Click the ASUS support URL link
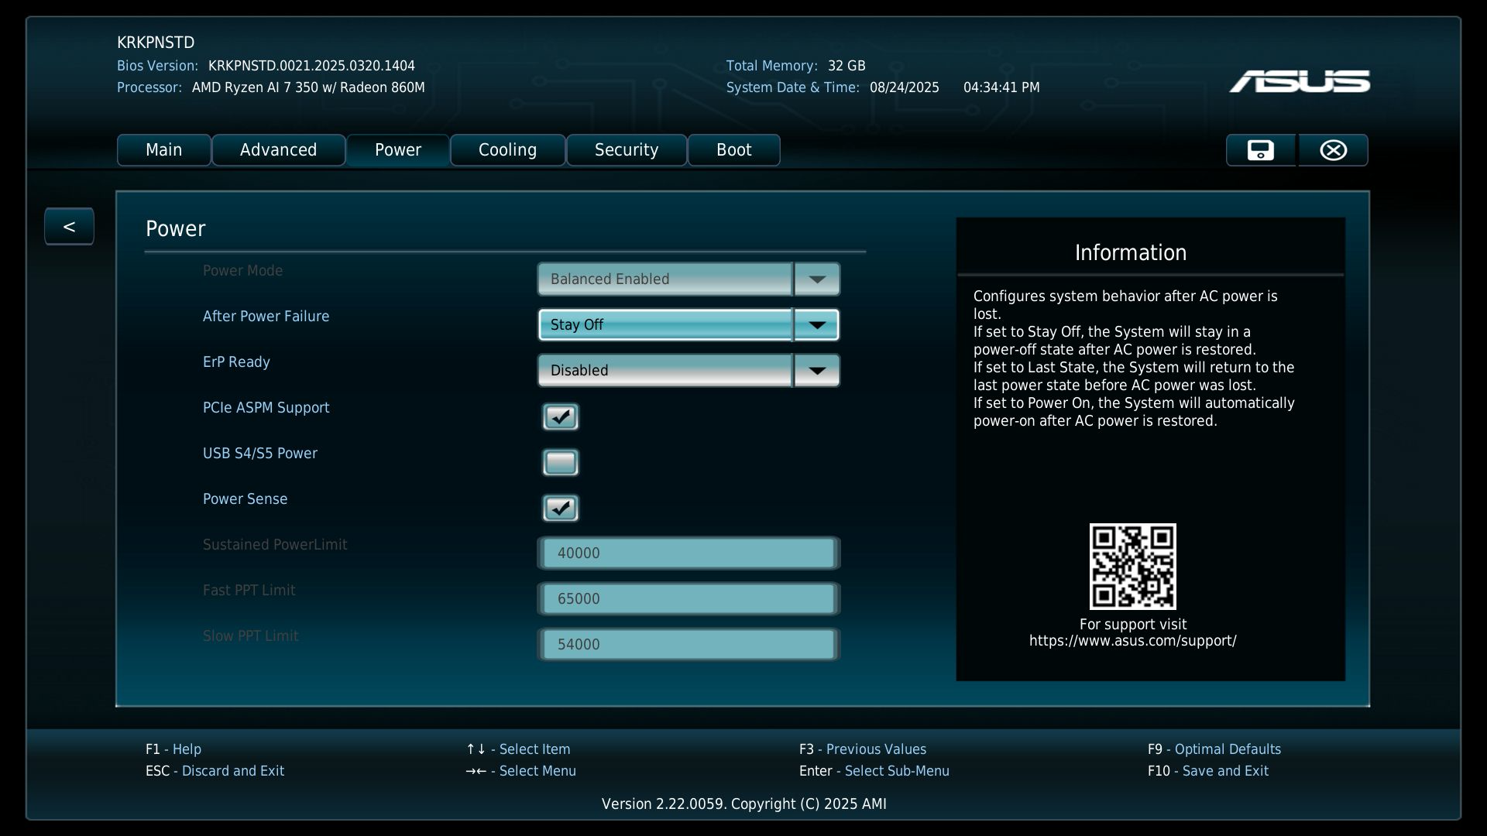The image size is (1487, 836). pyautogui.click(x=1132, y=641)
